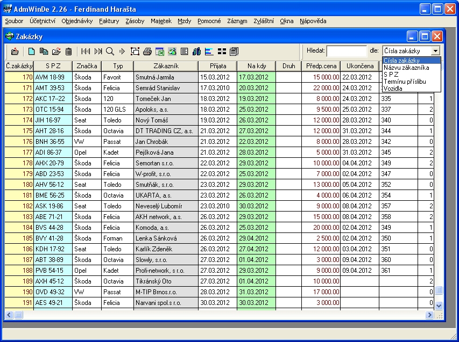Click the magnifying glass search icon
The image size is (459, 342).
[x=110, y=52]
